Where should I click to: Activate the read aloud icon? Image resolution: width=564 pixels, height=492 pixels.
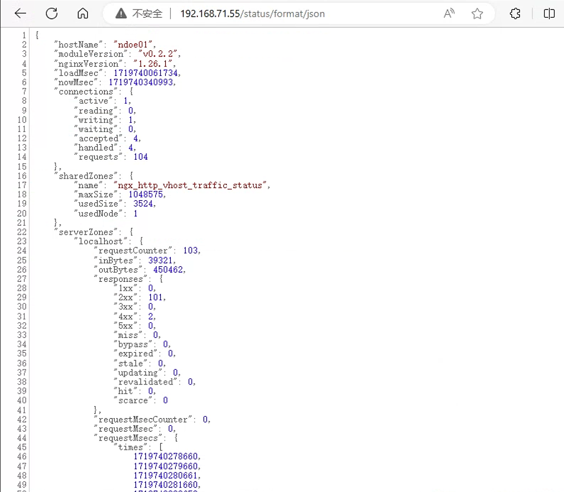pos(449,14)
